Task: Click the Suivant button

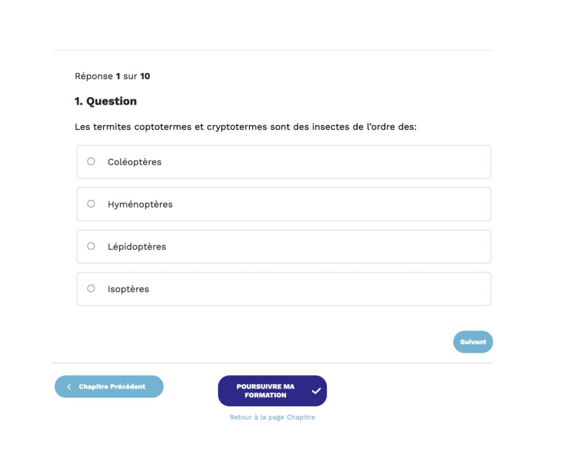Action: tap(473, 342)
